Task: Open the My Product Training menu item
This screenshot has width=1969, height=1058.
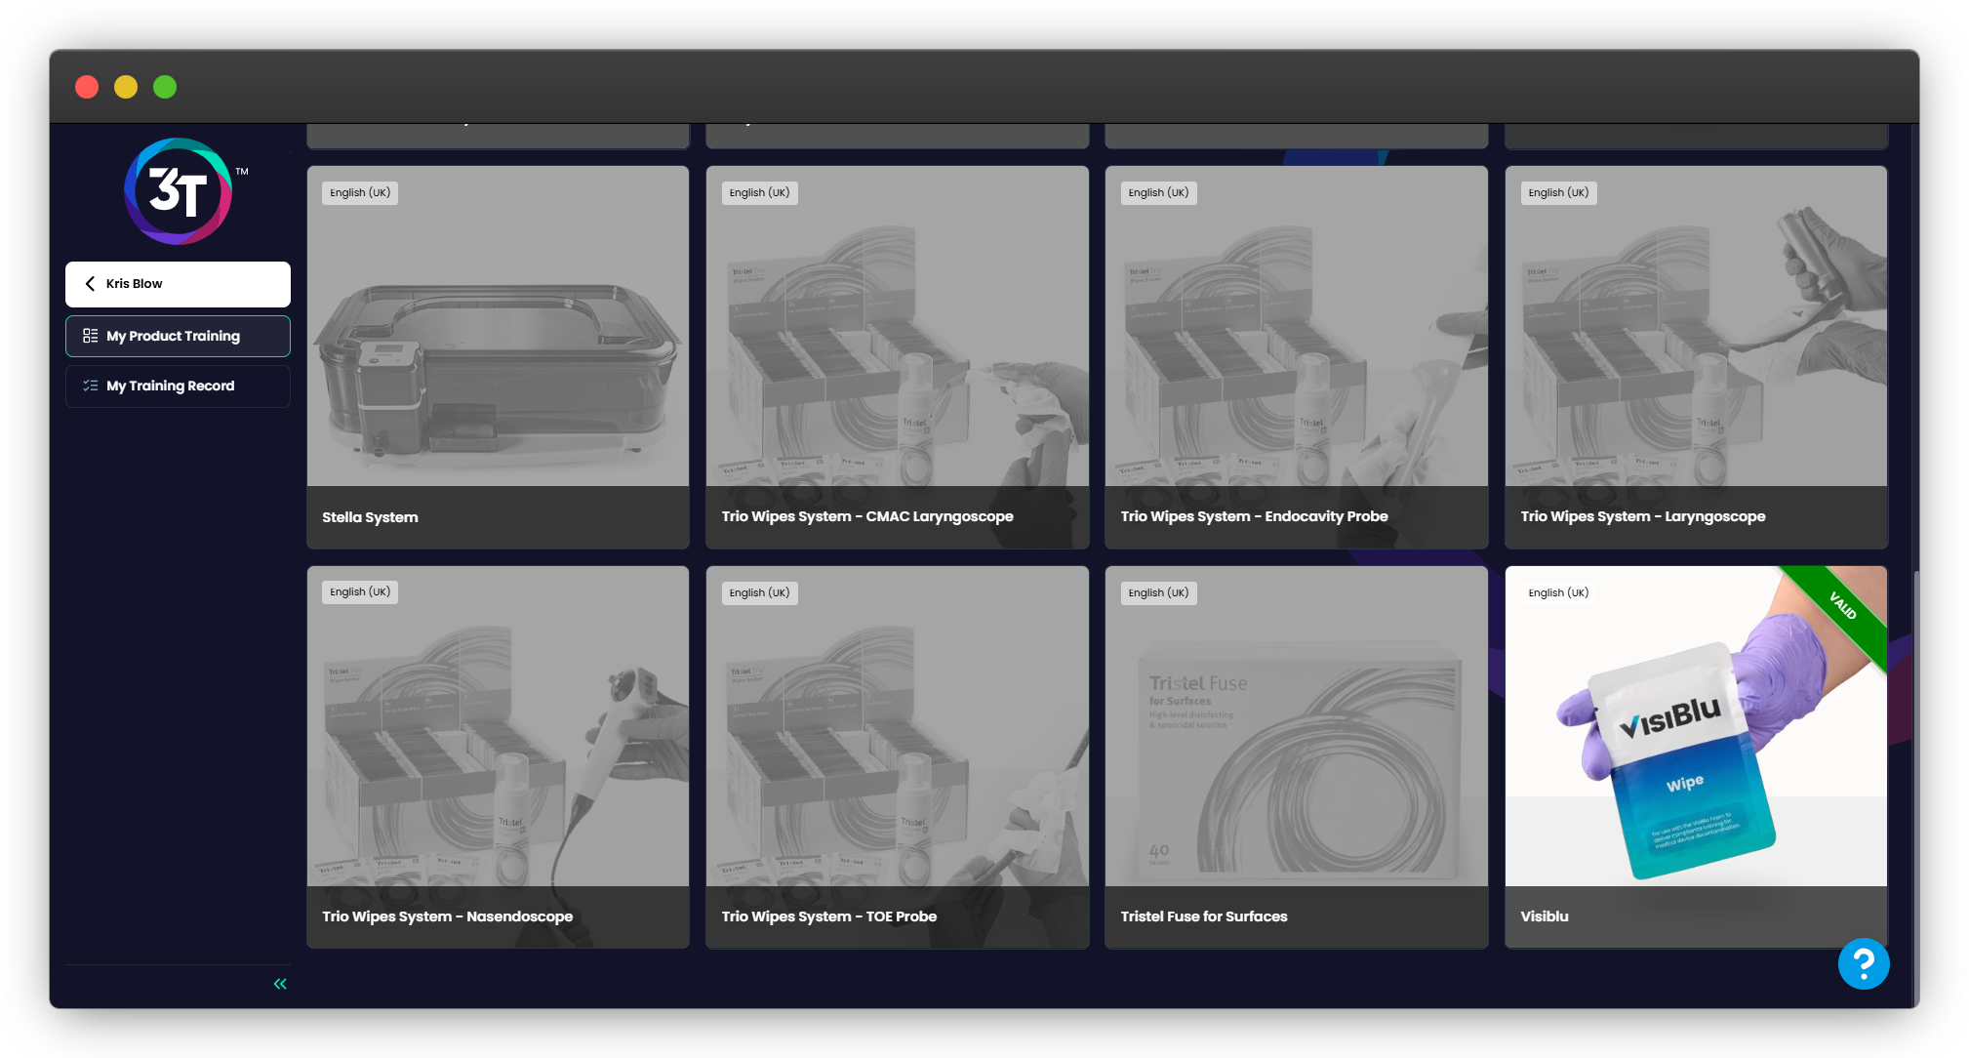Action: (x=178, y=336)
